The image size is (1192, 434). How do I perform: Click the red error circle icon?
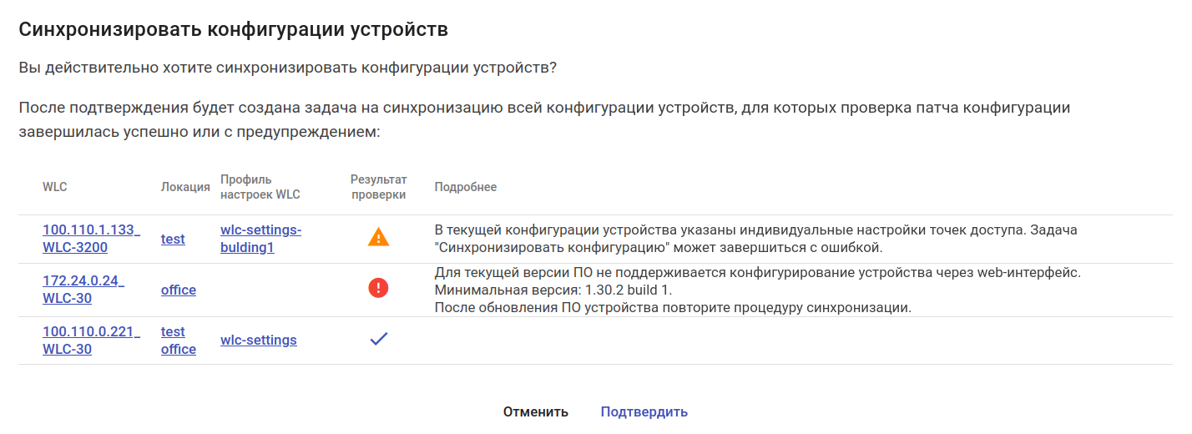pos(378,289)
